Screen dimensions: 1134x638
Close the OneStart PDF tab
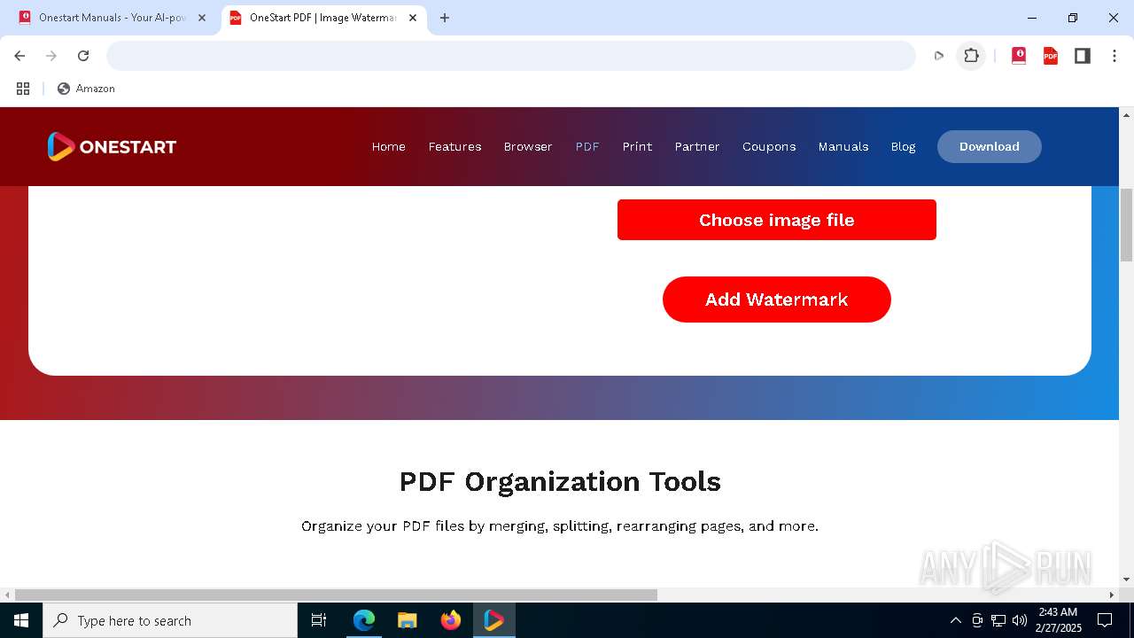[413, 18]
